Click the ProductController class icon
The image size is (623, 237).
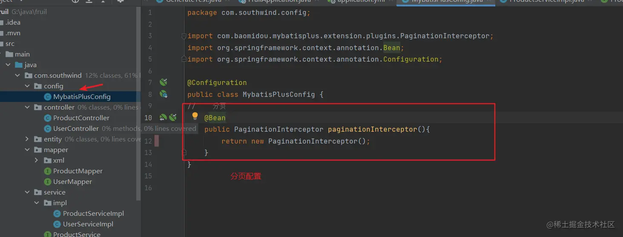(48, 118)
